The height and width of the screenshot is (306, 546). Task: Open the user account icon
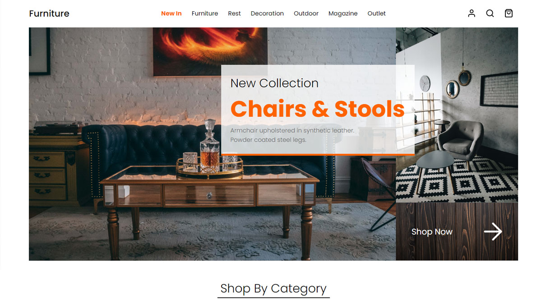point(472,13)
